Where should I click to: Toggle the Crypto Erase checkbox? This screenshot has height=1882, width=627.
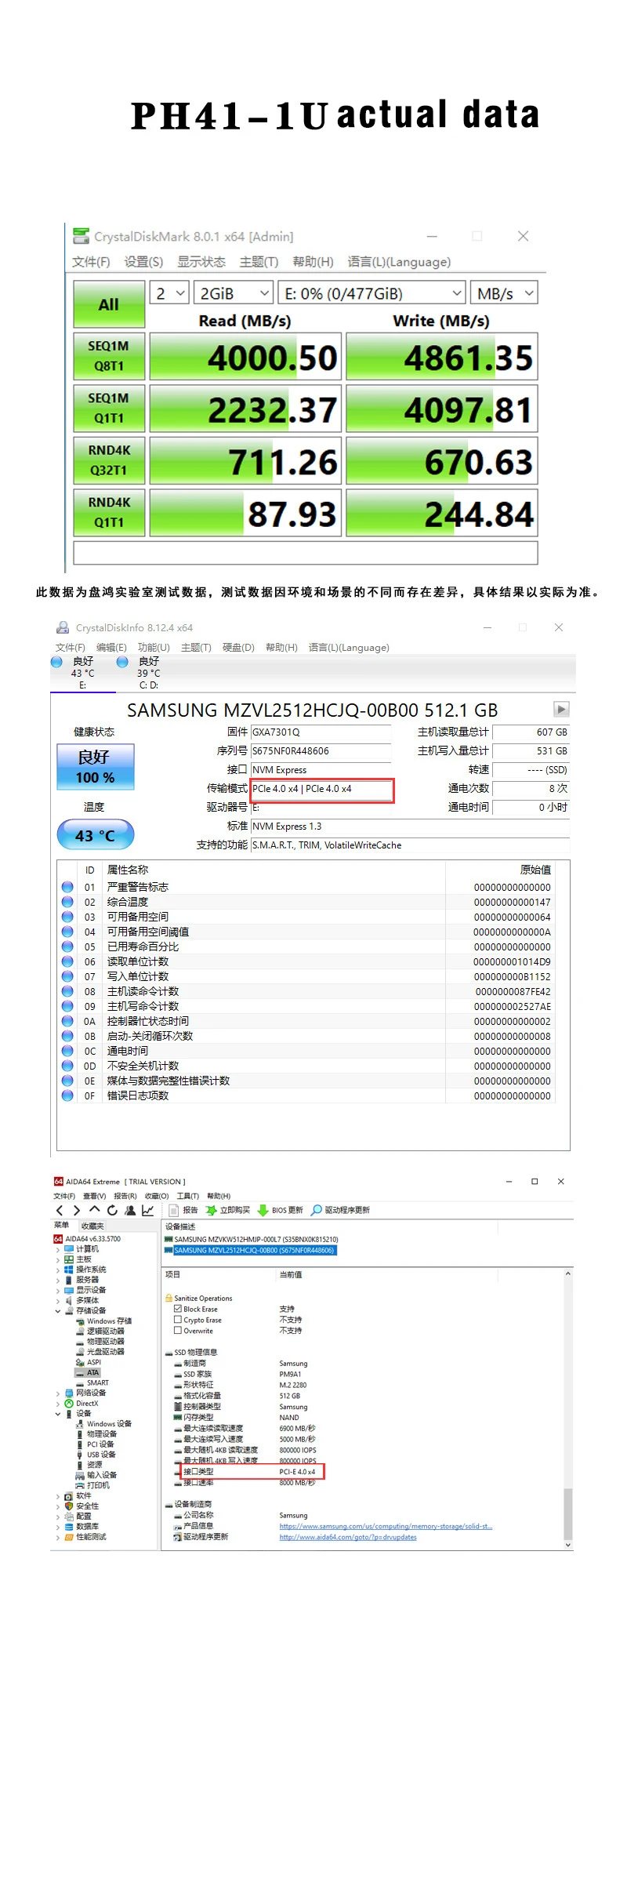pos(178,1320)
